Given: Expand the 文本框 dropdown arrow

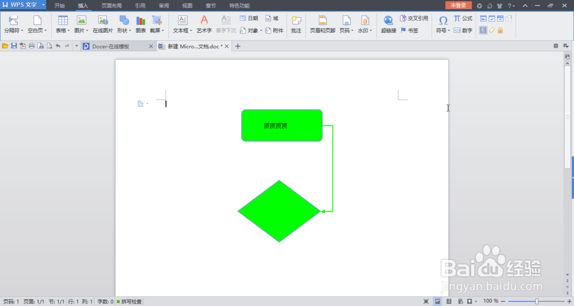Looking at the screenshot, I should click(191, 31).
